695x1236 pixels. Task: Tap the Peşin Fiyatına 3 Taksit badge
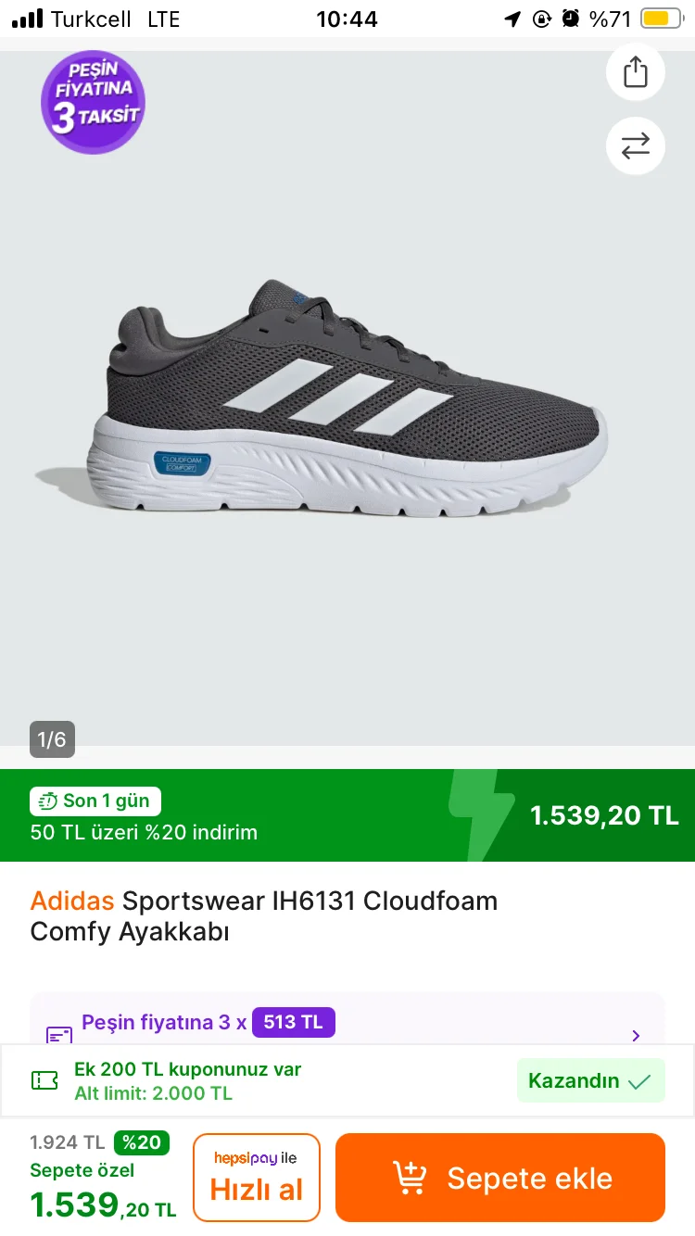93,102
